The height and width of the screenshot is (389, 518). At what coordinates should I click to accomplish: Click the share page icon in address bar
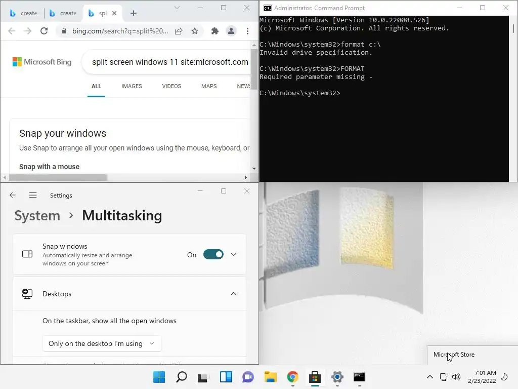(179, 31)
